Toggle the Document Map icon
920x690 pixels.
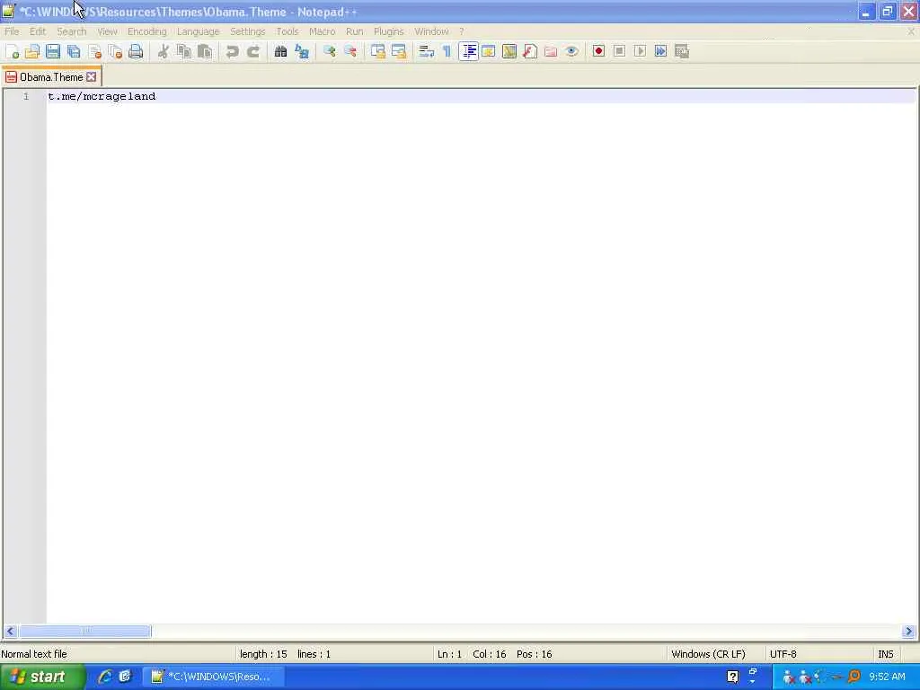[509, 51]
